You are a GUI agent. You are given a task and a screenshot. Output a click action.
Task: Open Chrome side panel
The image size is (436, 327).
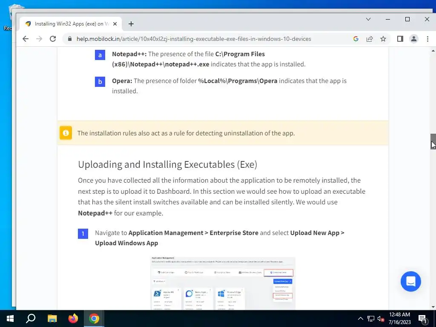[400, 39]
